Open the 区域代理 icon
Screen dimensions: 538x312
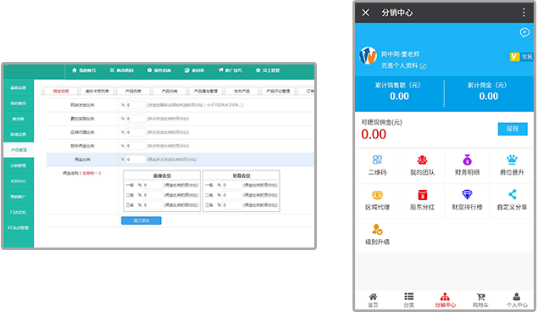pos(377,195)
